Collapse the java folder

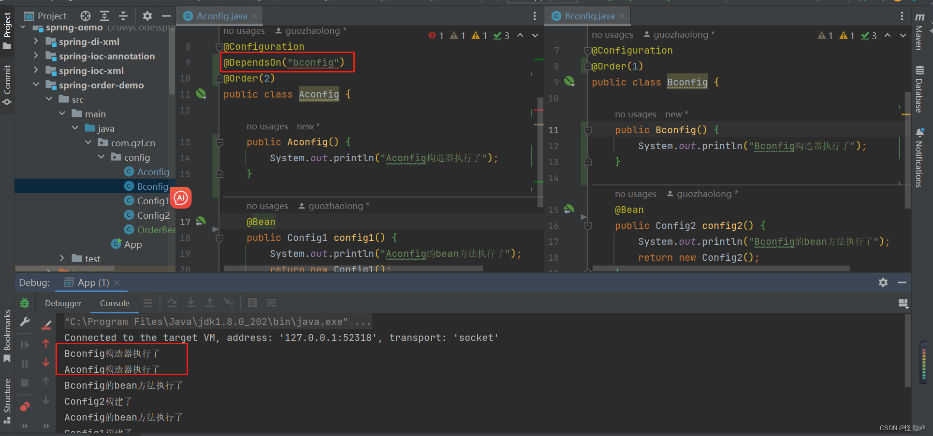click(x=75, y=128)
